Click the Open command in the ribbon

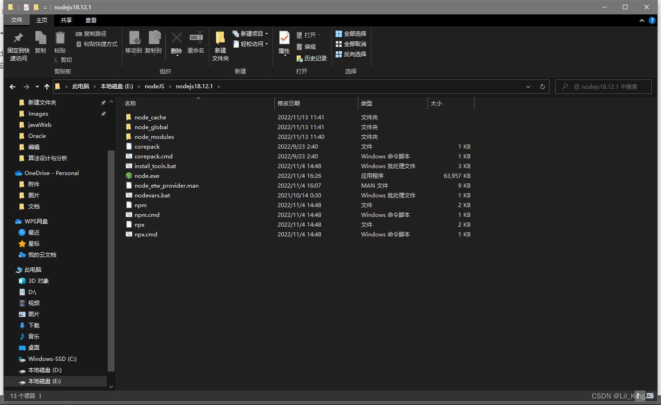(308, 35)
